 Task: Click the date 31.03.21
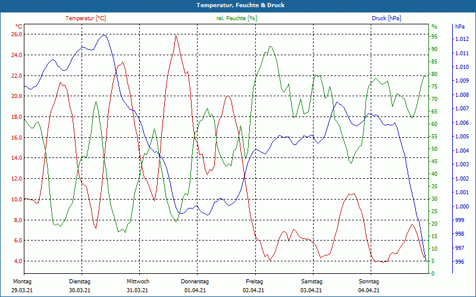point(137,290)
